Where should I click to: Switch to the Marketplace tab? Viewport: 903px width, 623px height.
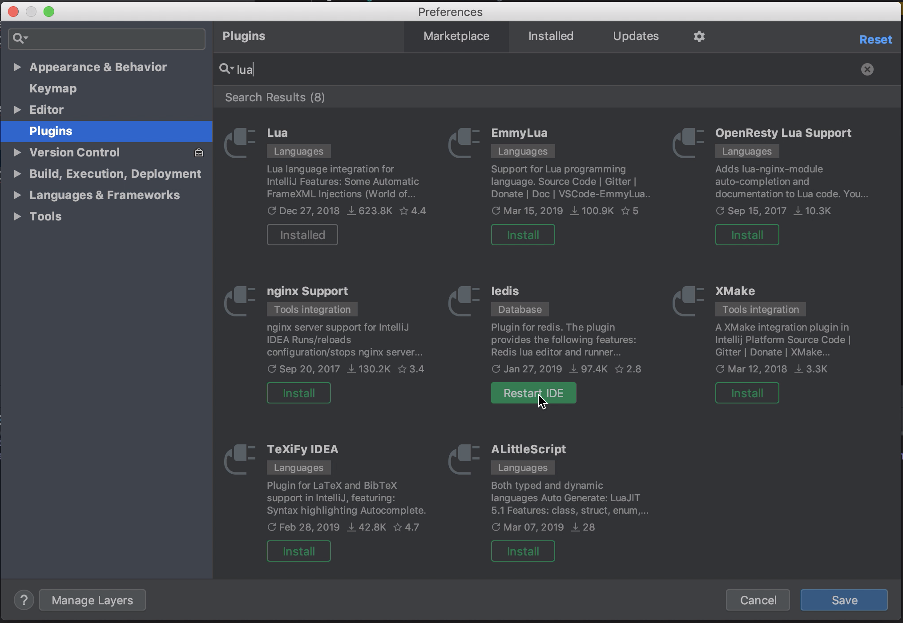pos(456,36)
